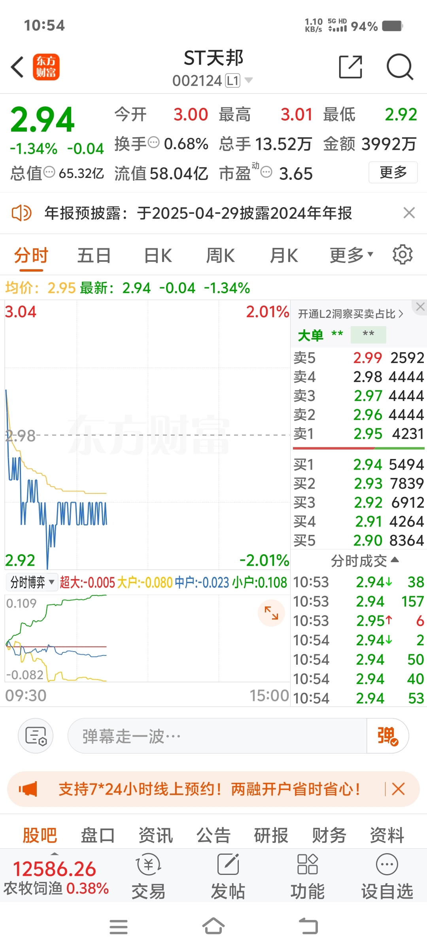Tap the 总值 info icon
The image size is (427, 952).
click(49, 172)
